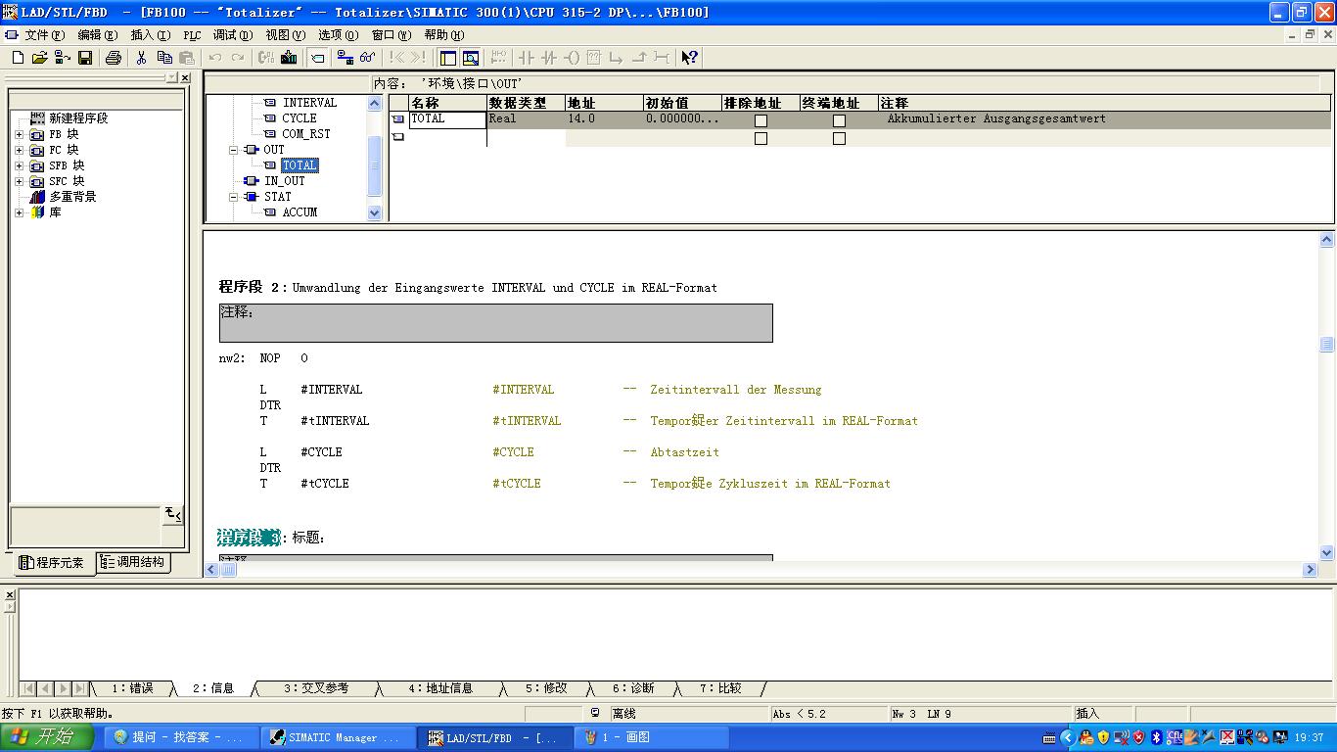Expand the 库 library tree node
Image resolution: width=1337 pixels, height=752 pixels.
[19, 212]
